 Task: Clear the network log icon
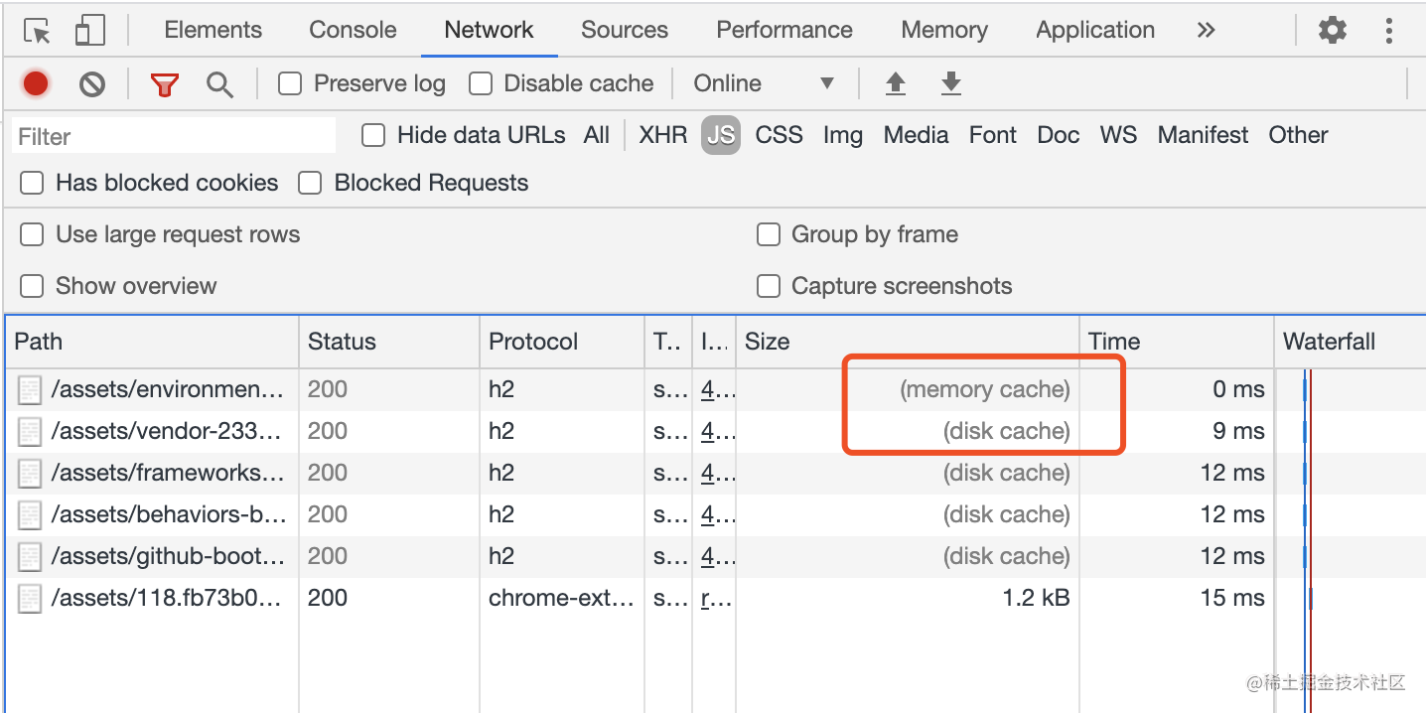point(92,84)
